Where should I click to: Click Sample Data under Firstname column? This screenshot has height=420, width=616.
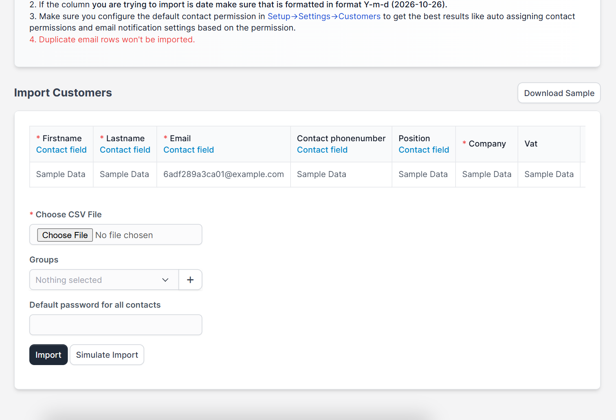61,174
